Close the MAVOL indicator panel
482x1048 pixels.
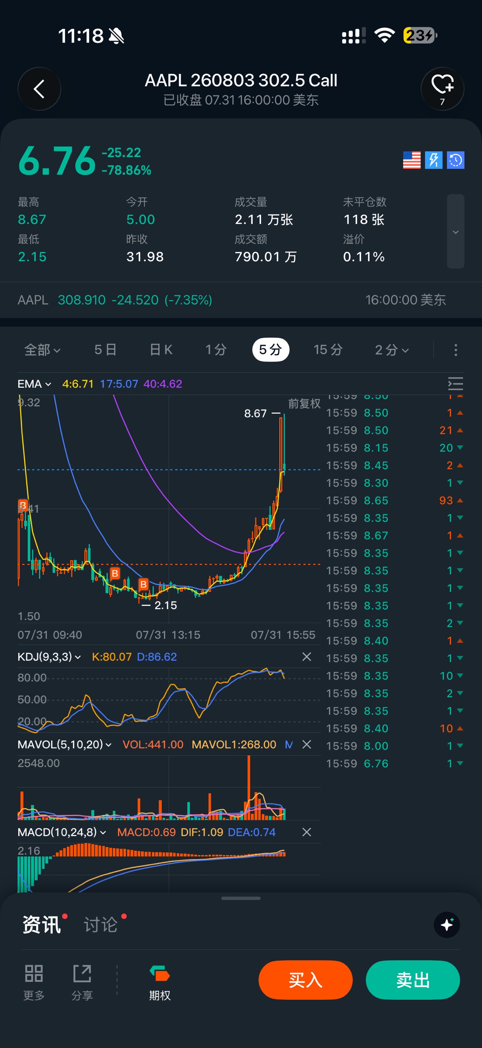click(307, 744)
